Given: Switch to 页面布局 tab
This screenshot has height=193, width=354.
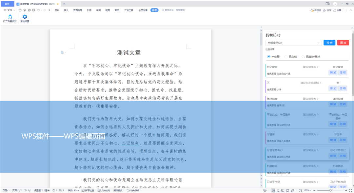Looking at the screenshot, I should (78, 10).
